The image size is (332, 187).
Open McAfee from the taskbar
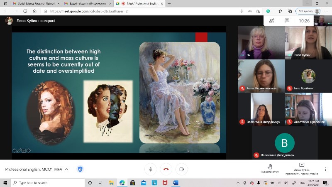165,182
